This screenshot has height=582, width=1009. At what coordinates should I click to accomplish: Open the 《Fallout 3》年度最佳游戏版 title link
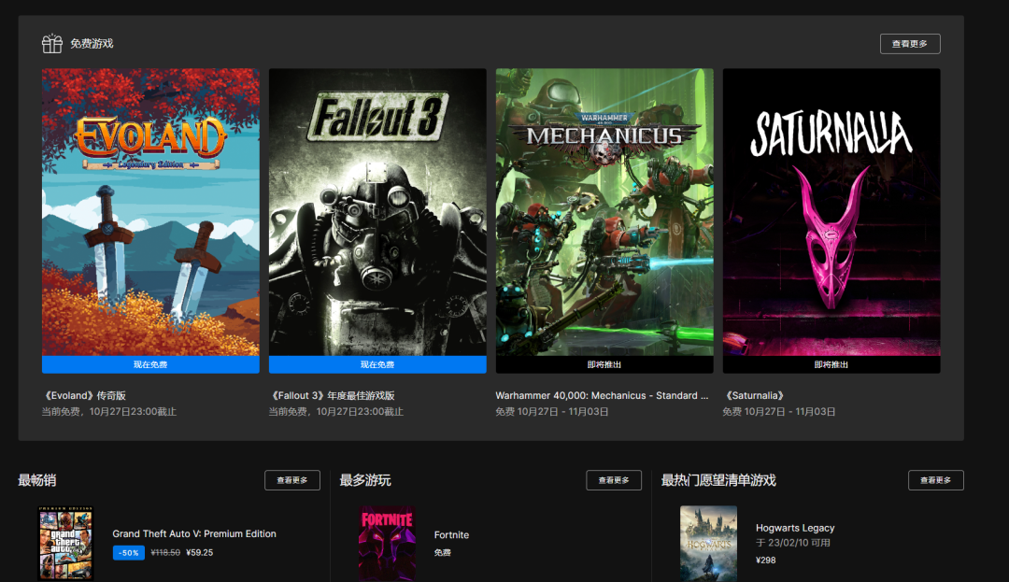click(x=332, y=396)
